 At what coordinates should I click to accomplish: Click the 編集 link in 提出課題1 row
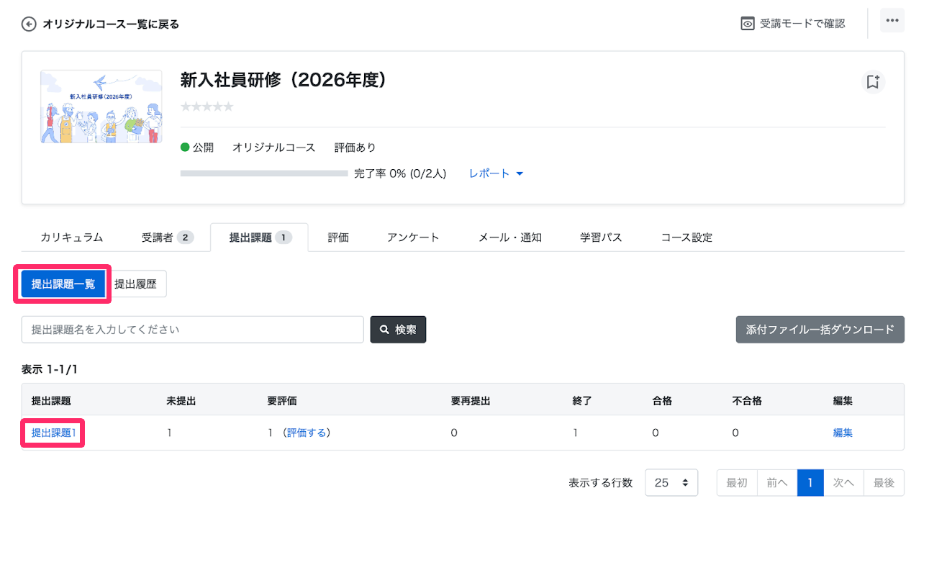tap(843, 433)
